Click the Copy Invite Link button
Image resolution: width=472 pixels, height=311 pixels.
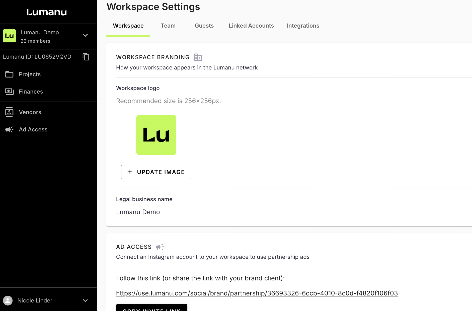(151, 308)
